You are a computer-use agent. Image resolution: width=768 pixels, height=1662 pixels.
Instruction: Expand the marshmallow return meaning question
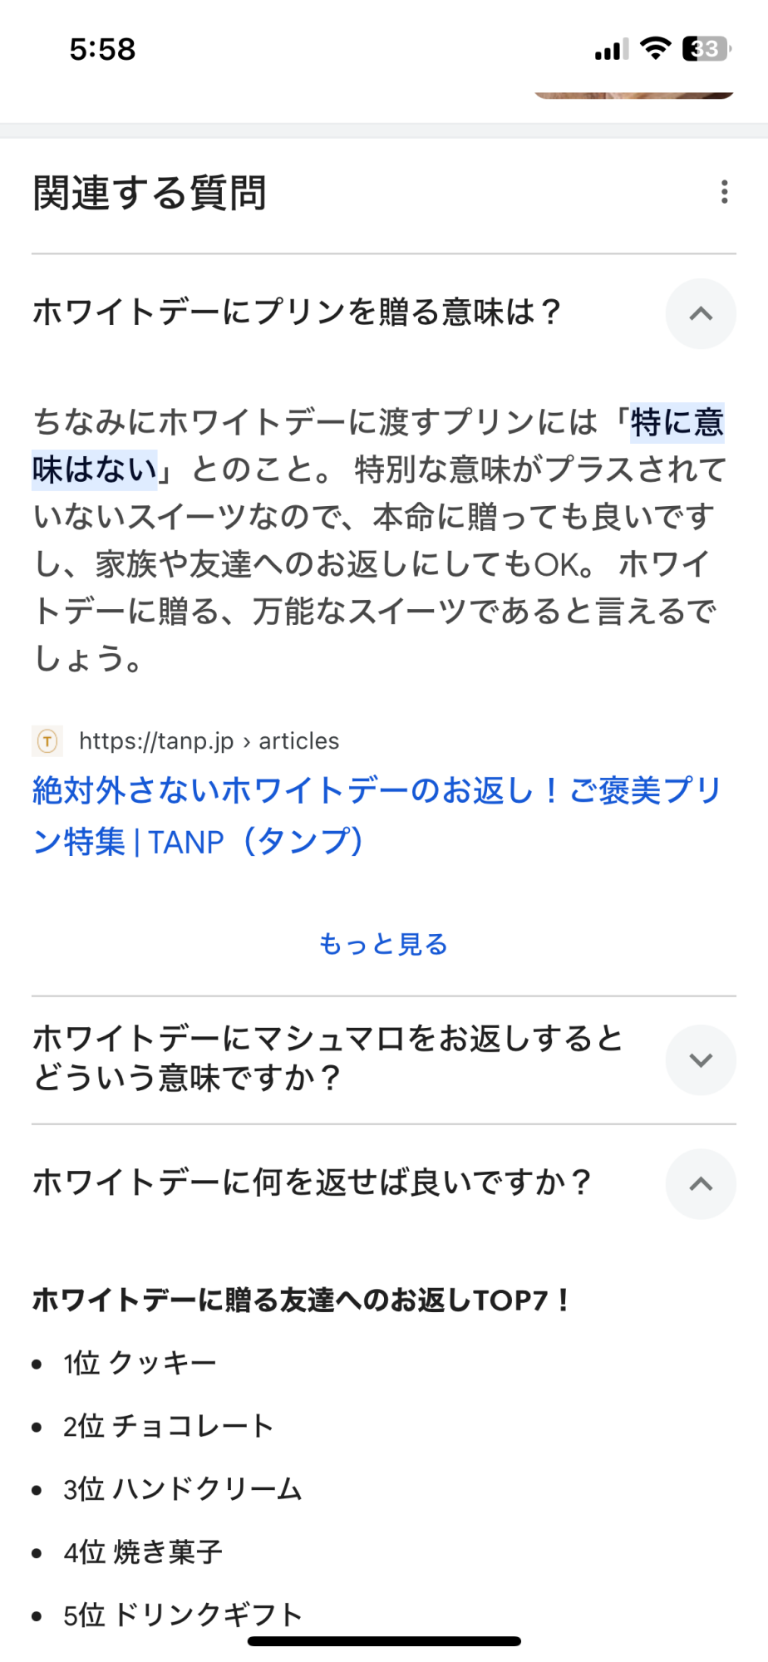[701, 1060]
